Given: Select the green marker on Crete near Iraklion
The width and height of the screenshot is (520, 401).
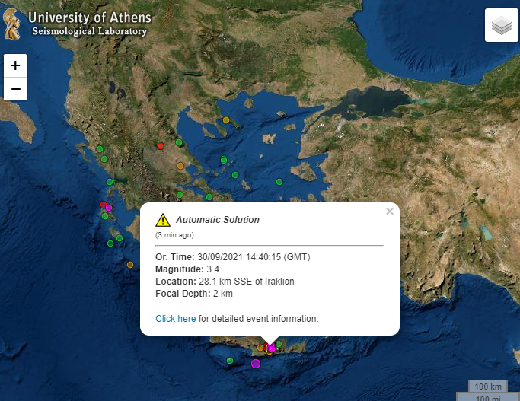Looking at the screenshot, I should point(279,344).
